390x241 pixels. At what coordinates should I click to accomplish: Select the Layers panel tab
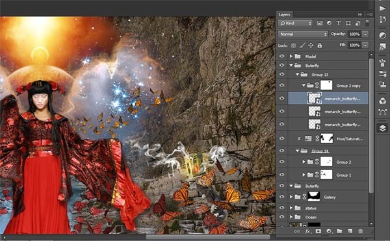pyautogui.click(x=284, y=14)
